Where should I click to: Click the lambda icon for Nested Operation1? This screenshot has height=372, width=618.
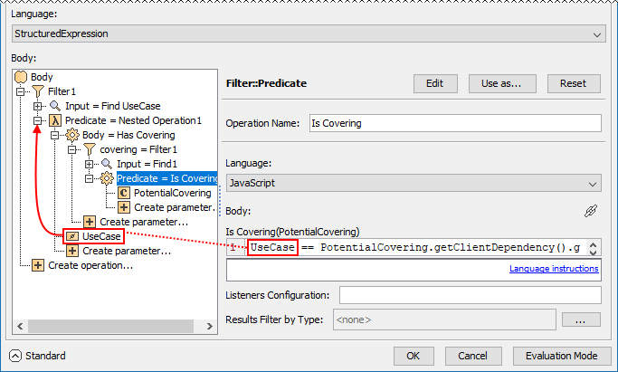pos(55,120)
